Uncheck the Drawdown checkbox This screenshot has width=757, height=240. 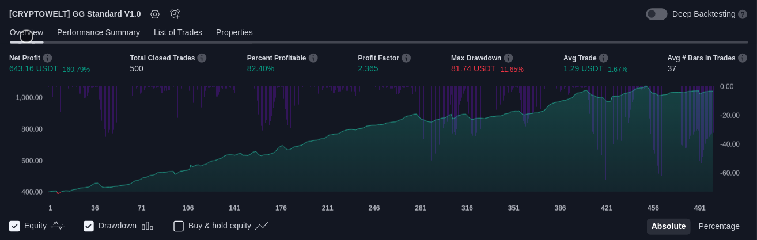click(89, 226)
